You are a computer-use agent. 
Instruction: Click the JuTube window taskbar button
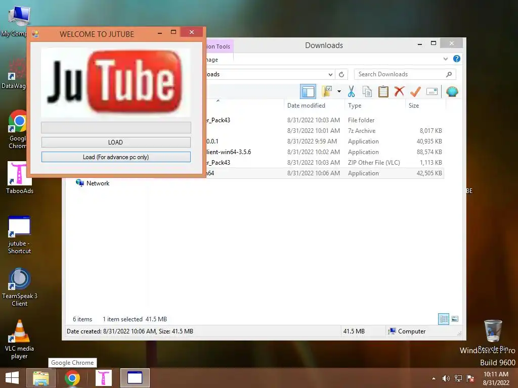(x=135, y=378)
